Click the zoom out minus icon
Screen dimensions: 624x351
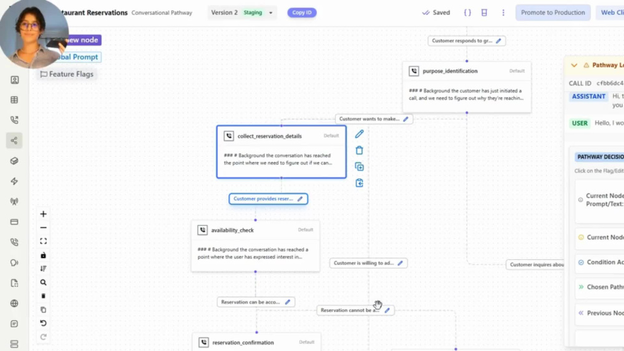[x=44, y=228]
